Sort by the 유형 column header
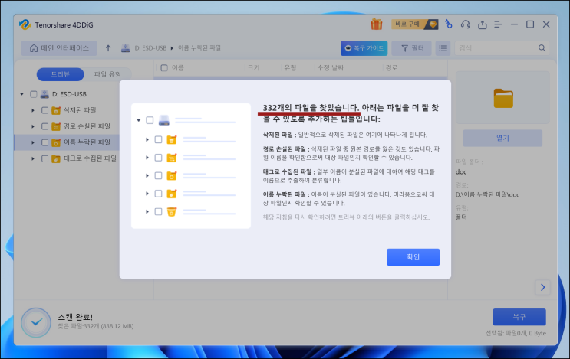This screenshot has width=570, height=359. pyautogui.click(x=290, y=68)
